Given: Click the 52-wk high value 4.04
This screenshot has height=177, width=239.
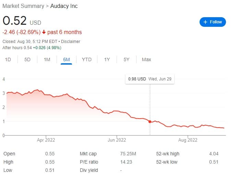Looking at the screenshot, I should [214, 154].
